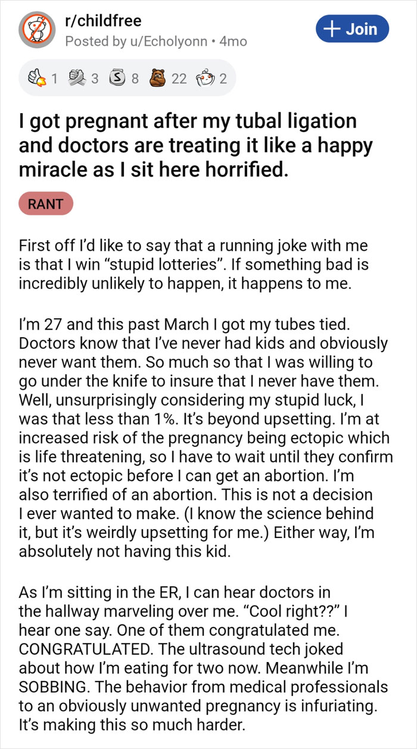Select the RANT flair tag

pos(46,204)
